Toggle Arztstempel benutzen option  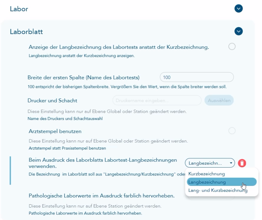click(232, 130)
